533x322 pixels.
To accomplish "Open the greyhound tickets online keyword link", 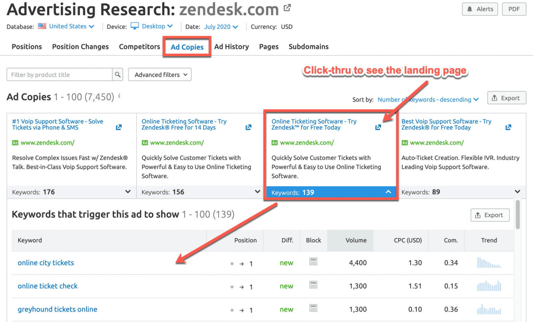I will [x=57, y=309].
